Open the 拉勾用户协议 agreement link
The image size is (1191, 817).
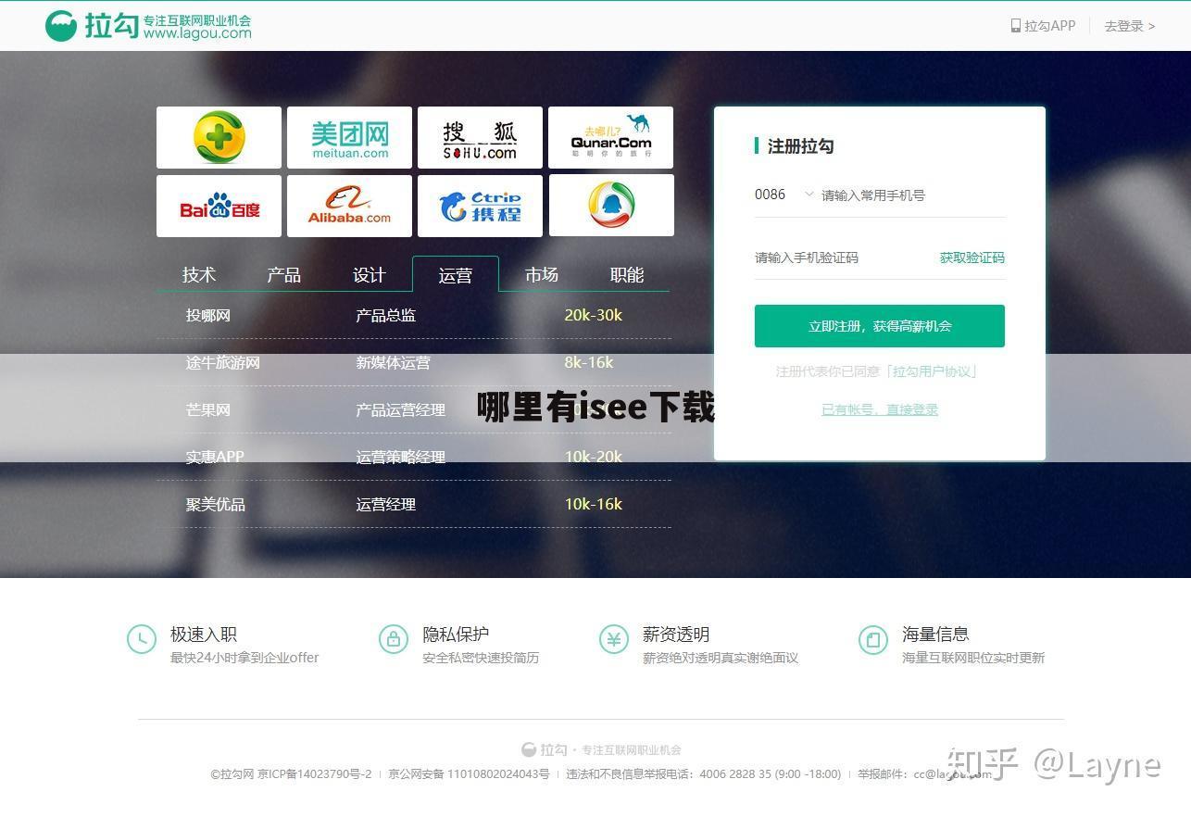[934, 371]
